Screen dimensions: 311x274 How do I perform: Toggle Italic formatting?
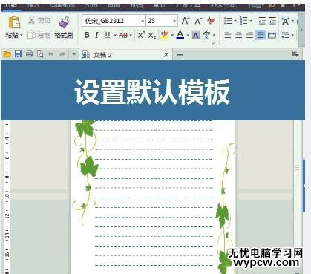point(96,35)
